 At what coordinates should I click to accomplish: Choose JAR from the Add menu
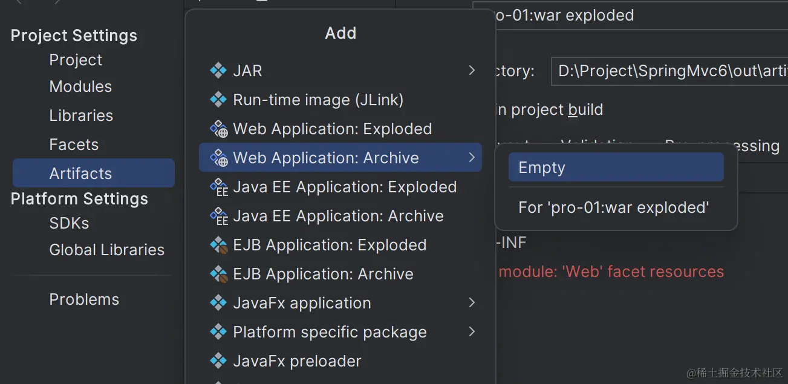click(x=340, y=71)
